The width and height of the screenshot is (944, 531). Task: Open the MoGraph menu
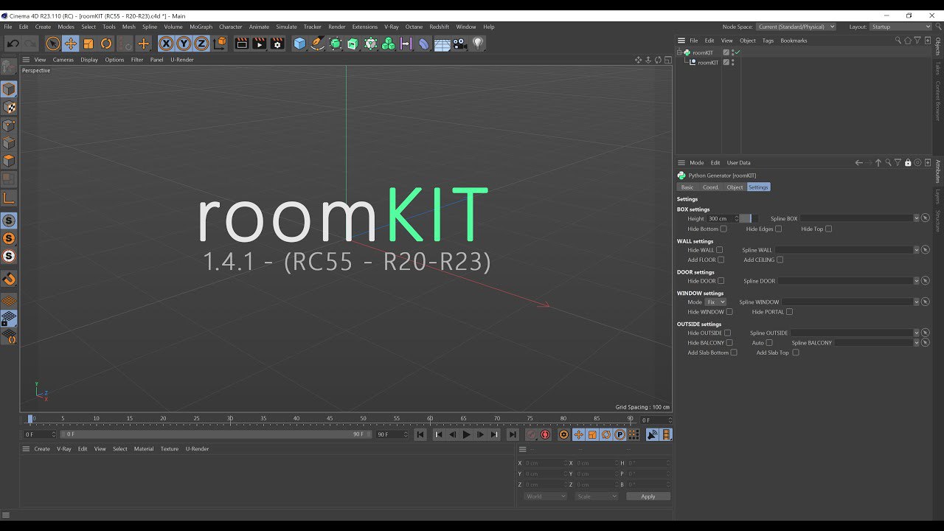tap(201, 27)
